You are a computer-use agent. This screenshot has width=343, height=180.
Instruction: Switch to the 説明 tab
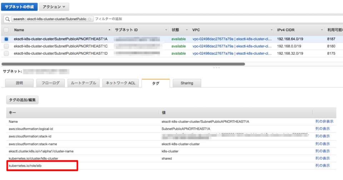pyautogui.click(x=19, y=83)
